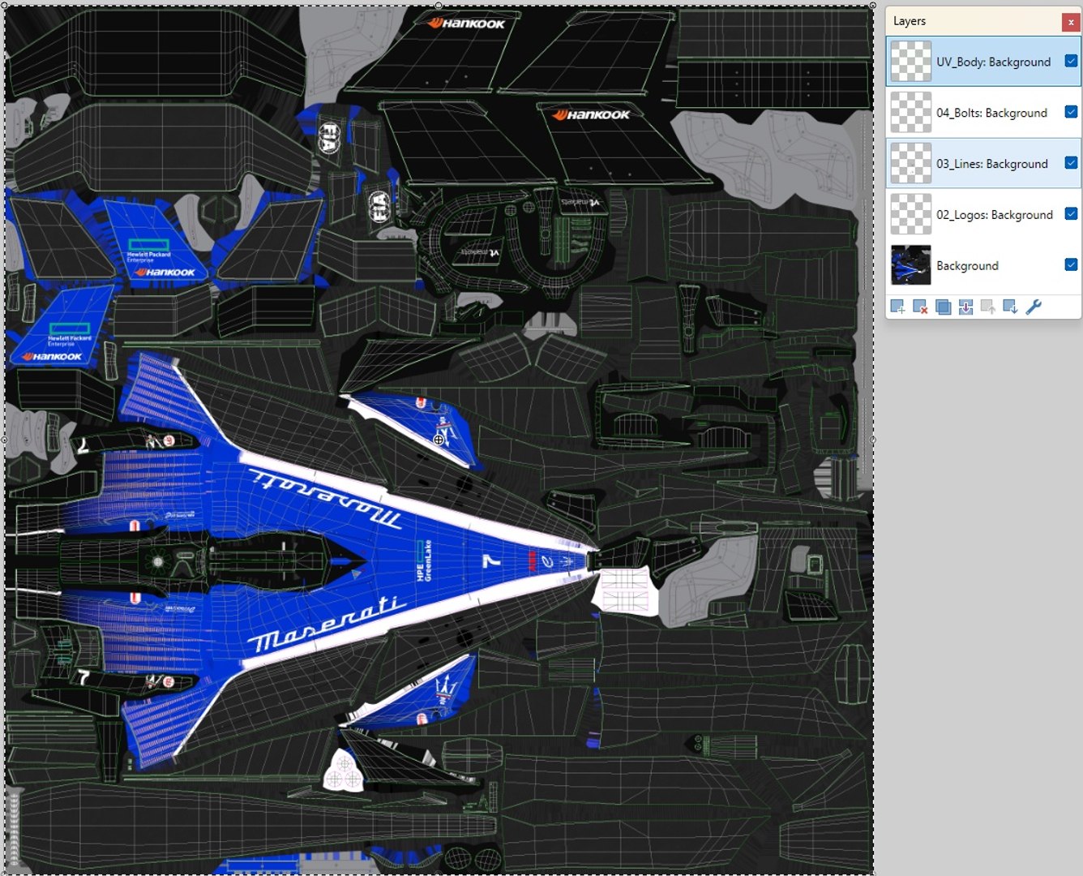Click the car livery Background thumbnail

(911, 265)
